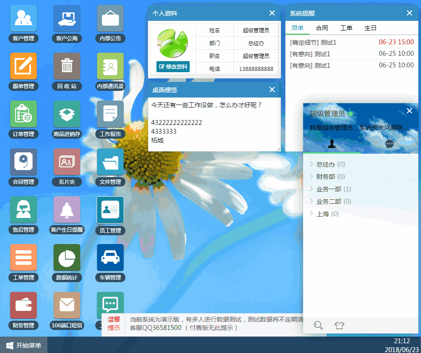The height and width of the screenshot is (353, 421).
Task: Open the 回收站 recycle icon
Action: coord(66,66)
